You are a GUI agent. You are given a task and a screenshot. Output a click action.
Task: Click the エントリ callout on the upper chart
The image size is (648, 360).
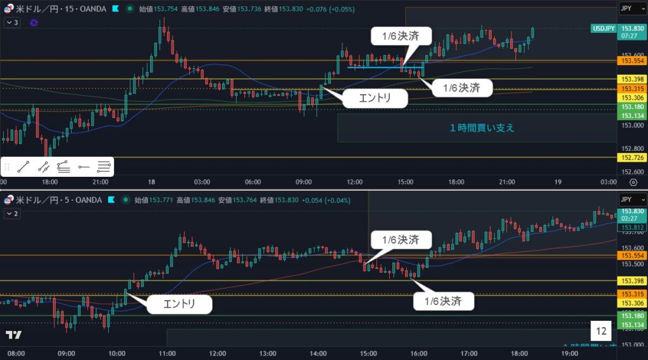pyautogui.click(x=375, y=98)
